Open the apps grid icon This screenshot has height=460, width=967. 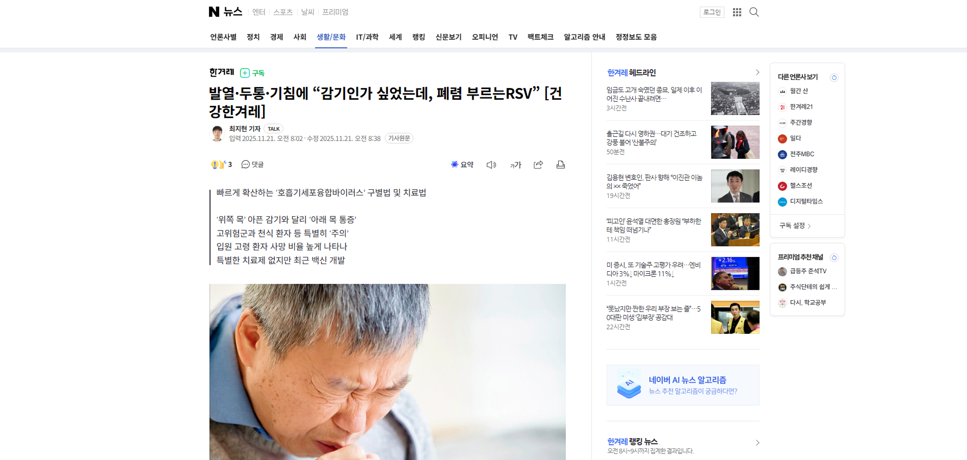(x=737, y=12)
